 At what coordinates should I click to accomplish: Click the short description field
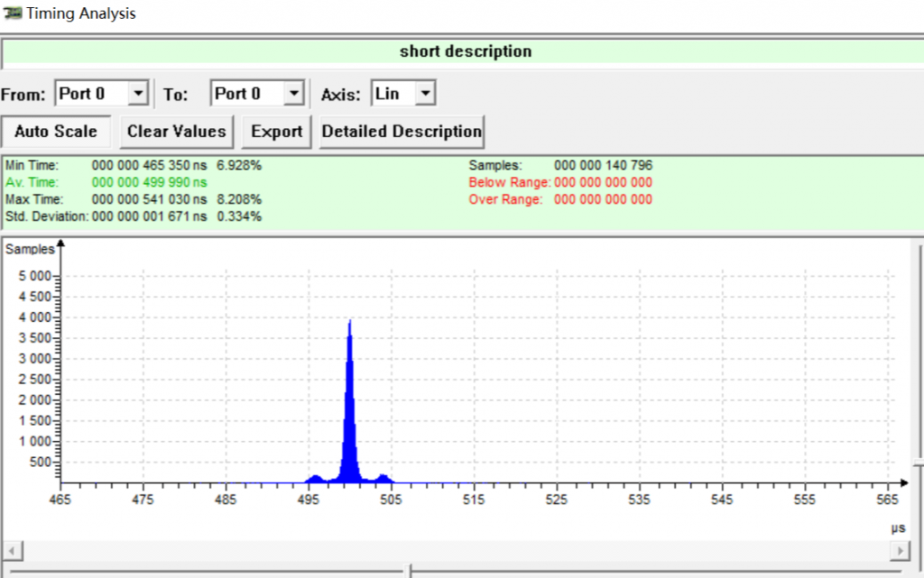(x=465, y=52)
